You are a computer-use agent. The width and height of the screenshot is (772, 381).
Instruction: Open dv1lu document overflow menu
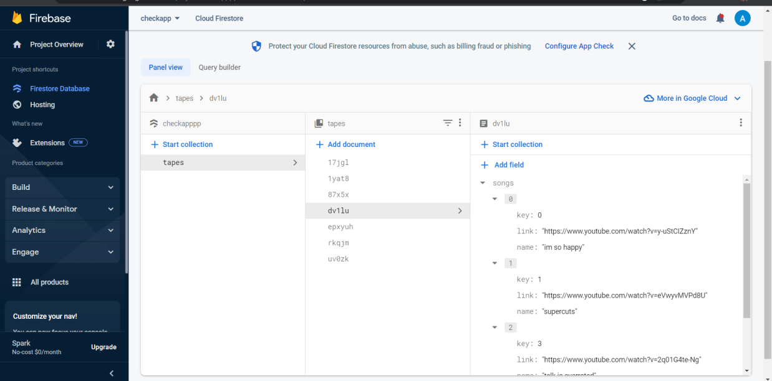pyautogui.click(x=741, y=123)
